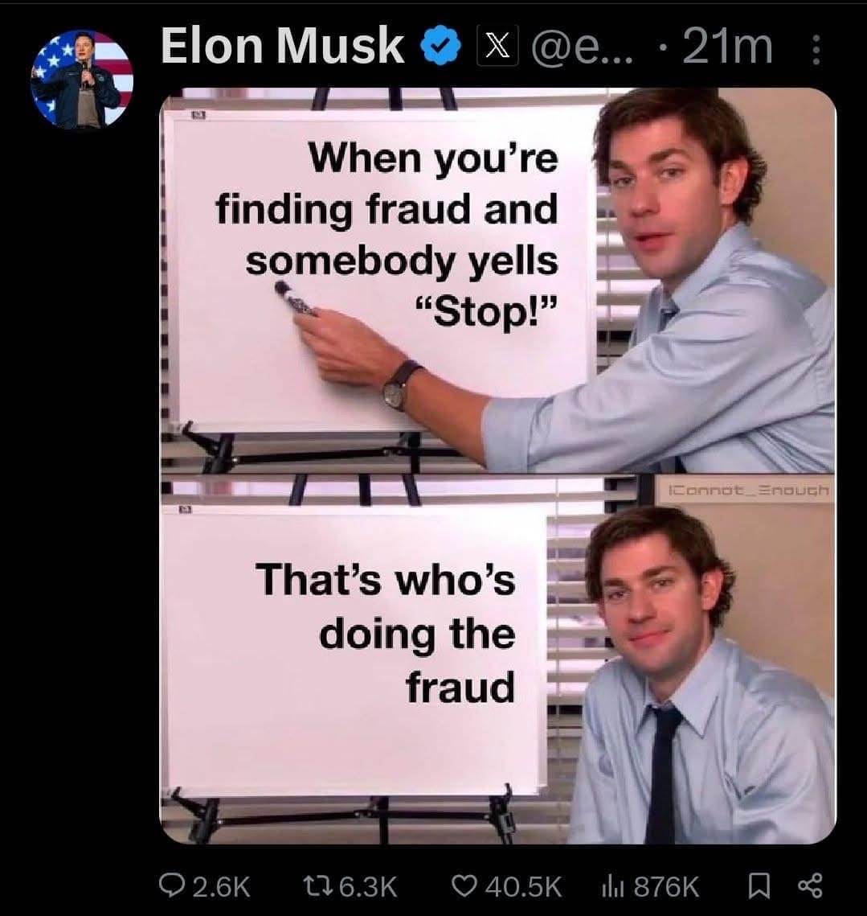Open the profile avatar picture
The height and width of the screenshot is (916, 867).
pos(82,79)
